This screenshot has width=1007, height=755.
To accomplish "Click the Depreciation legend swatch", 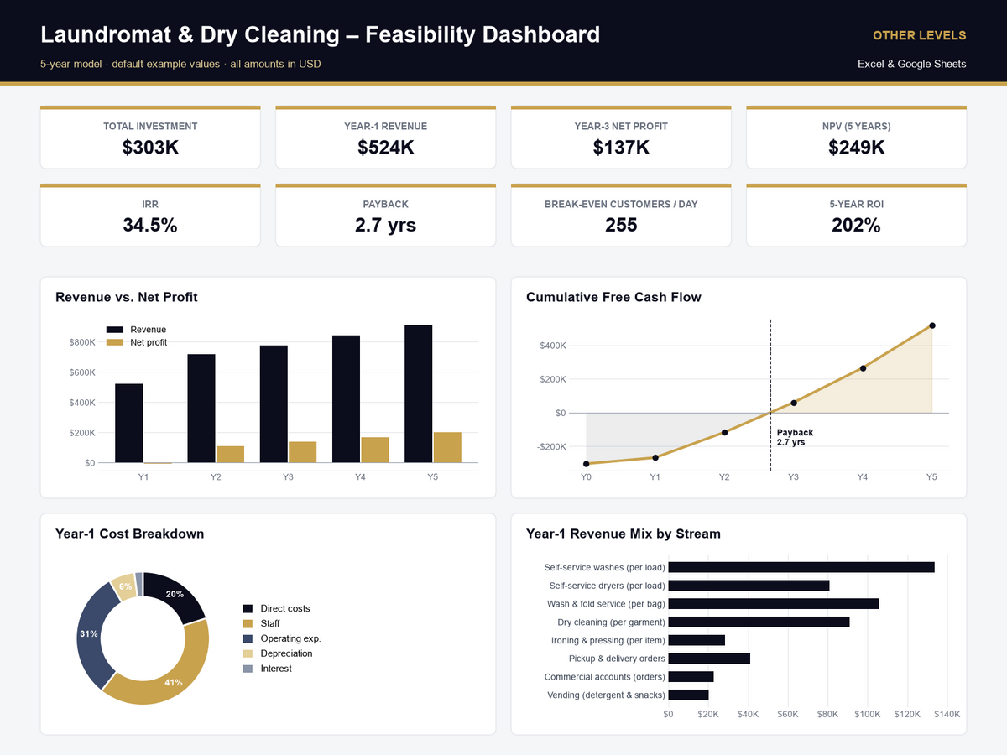I will coord(248,653).
